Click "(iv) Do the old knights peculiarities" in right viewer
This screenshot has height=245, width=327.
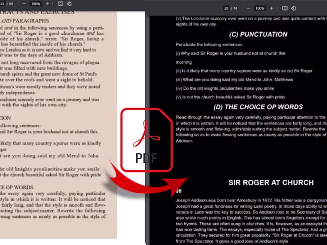pyautogui.click(x=225, y=88)
